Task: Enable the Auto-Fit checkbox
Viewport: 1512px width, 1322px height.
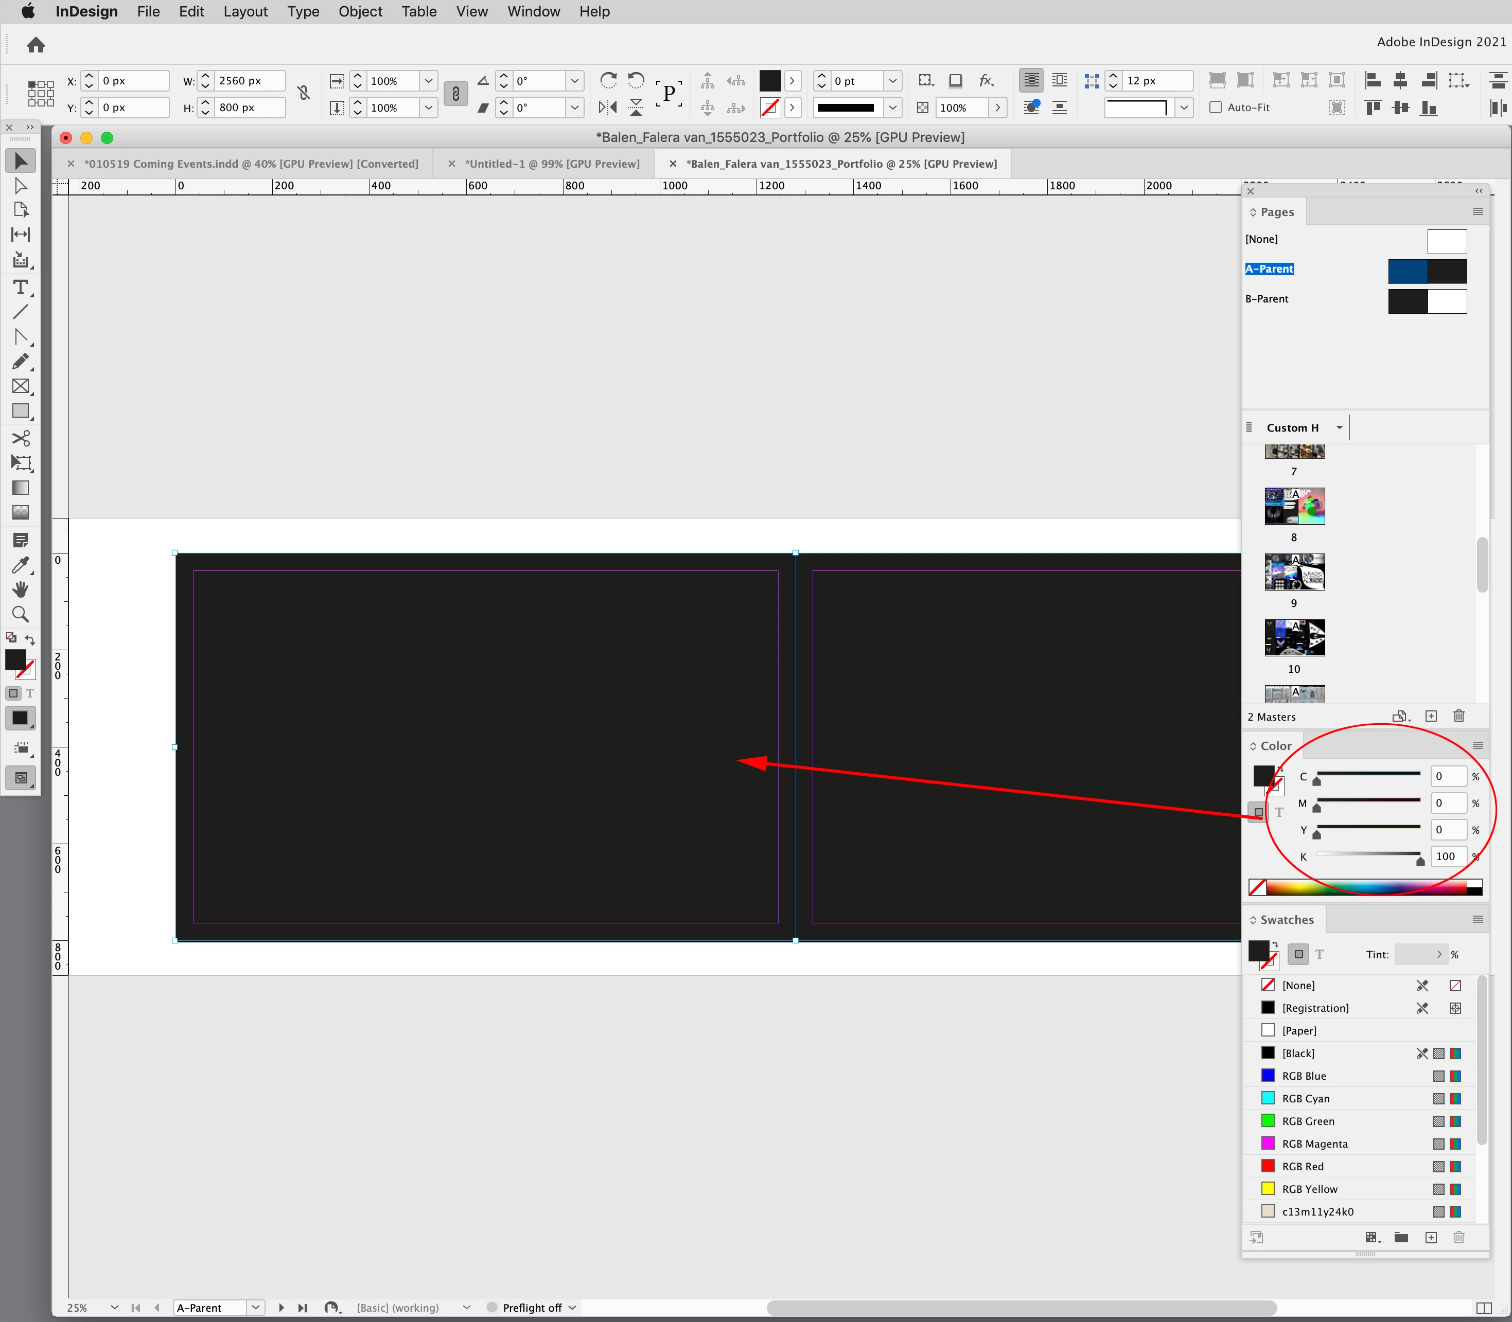Action: [x=1216, y=108]
